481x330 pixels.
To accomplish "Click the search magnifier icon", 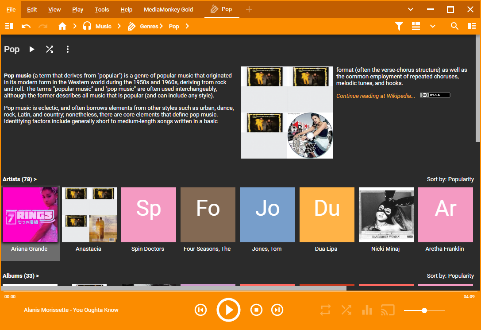I will pos(454,27).
